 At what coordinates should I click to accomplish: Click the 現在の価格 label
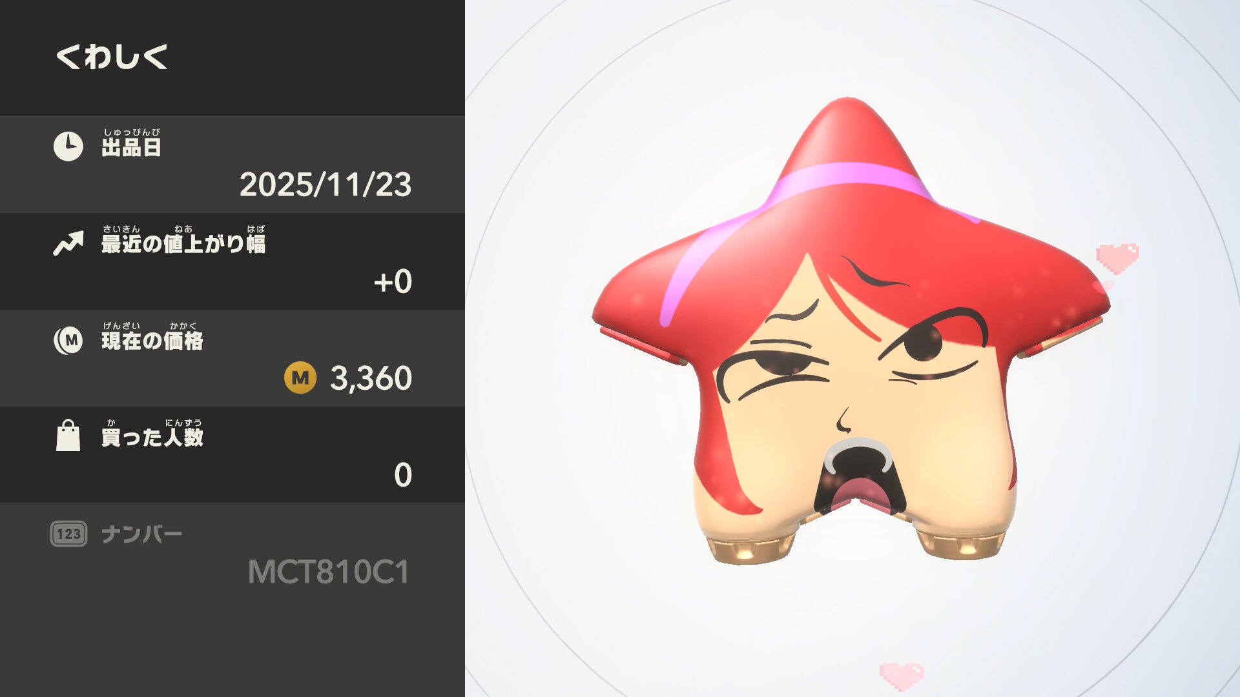coord(152,336)
